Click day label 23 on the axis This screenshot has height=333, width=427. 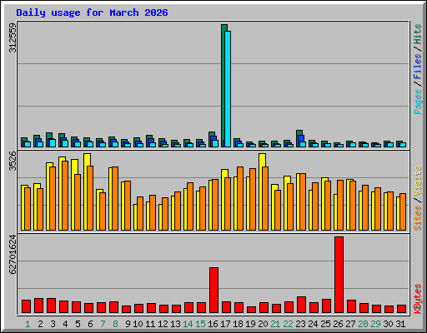(300, 324)
